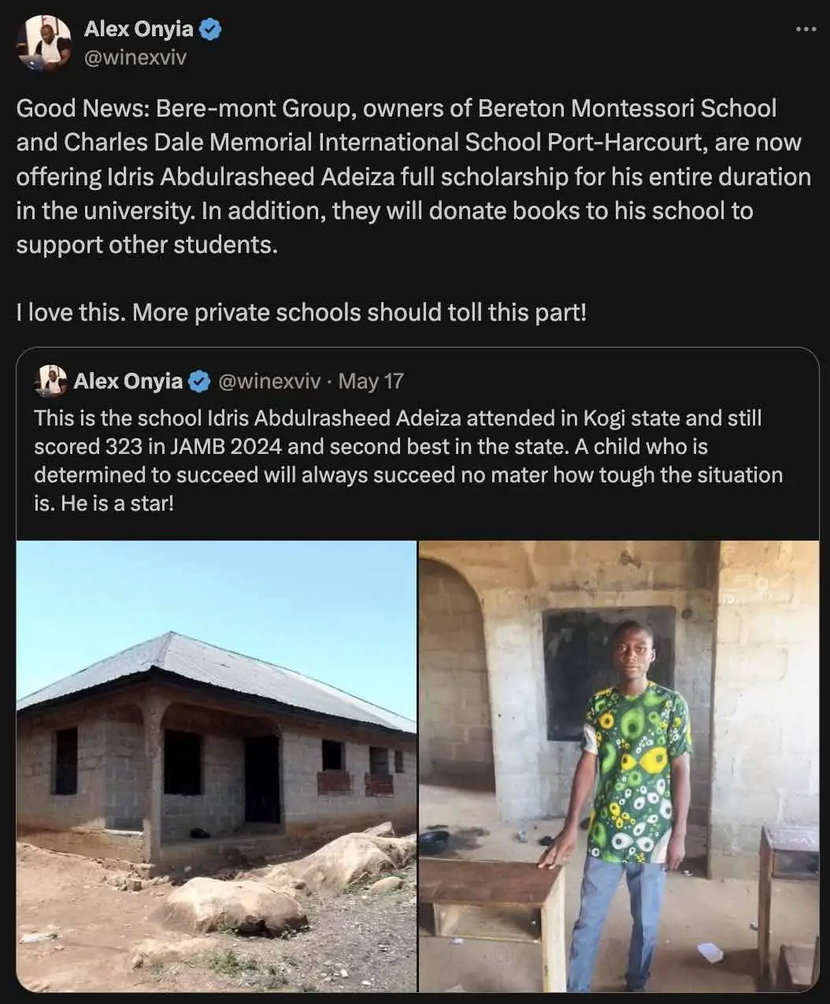Click the main post's profile avatar

pos(44,43)
